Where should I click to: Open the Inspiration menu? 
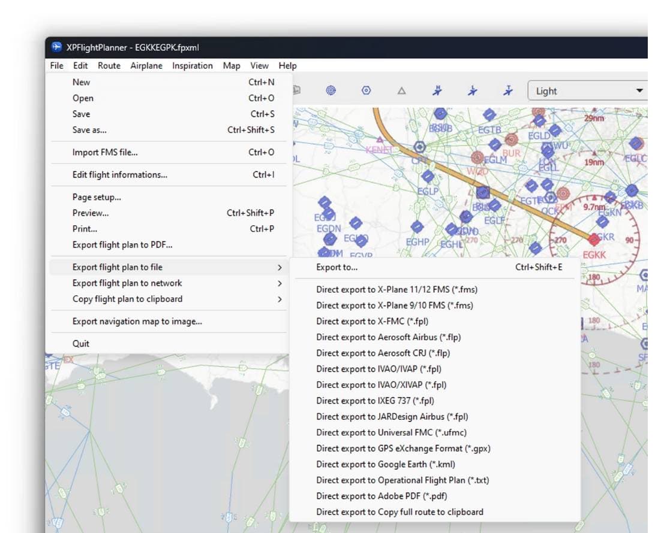point(192,66)
